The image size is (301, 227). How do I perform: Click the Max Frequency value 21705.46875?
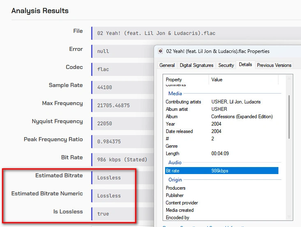tap(113, 105)
